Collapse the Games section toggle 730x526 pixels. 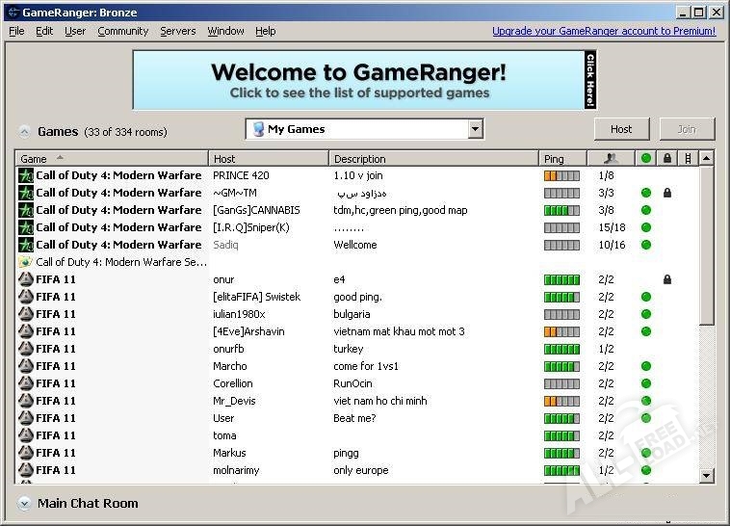click(x=23, y=132)
